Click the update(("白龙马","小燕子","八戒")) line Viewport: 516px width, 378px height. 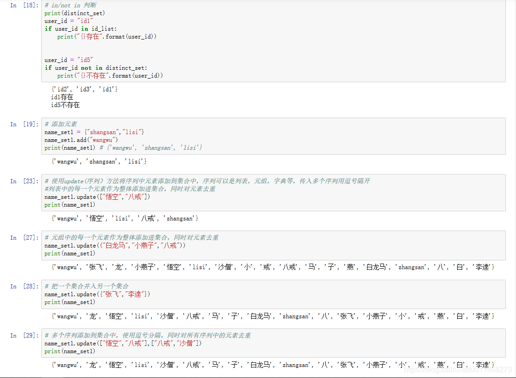pyautogui.click(x=115, y=246)
